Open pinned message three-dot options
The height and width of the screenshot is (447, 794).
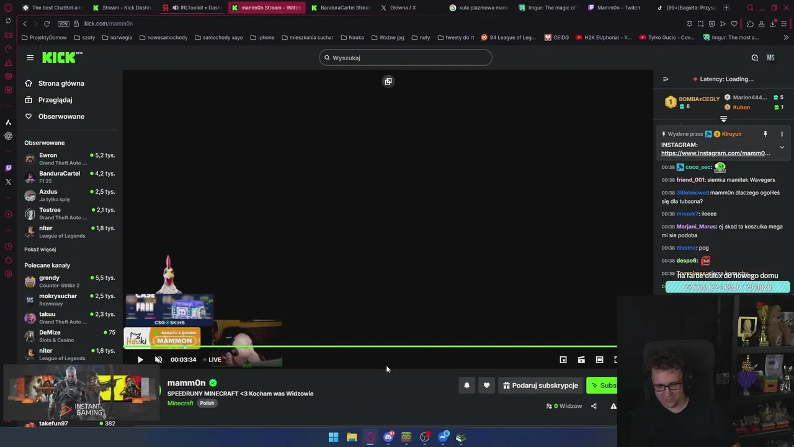click(782, 134)
